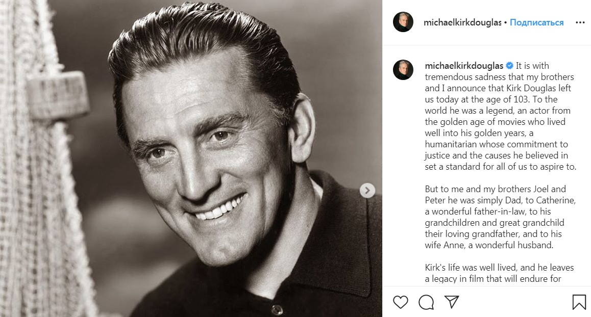
Task: Save the post with the bookmark icon
Action: coord(579,302)
